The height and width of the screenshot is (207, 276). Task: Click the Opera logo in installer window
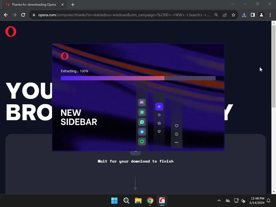click(x=65, y=56)
